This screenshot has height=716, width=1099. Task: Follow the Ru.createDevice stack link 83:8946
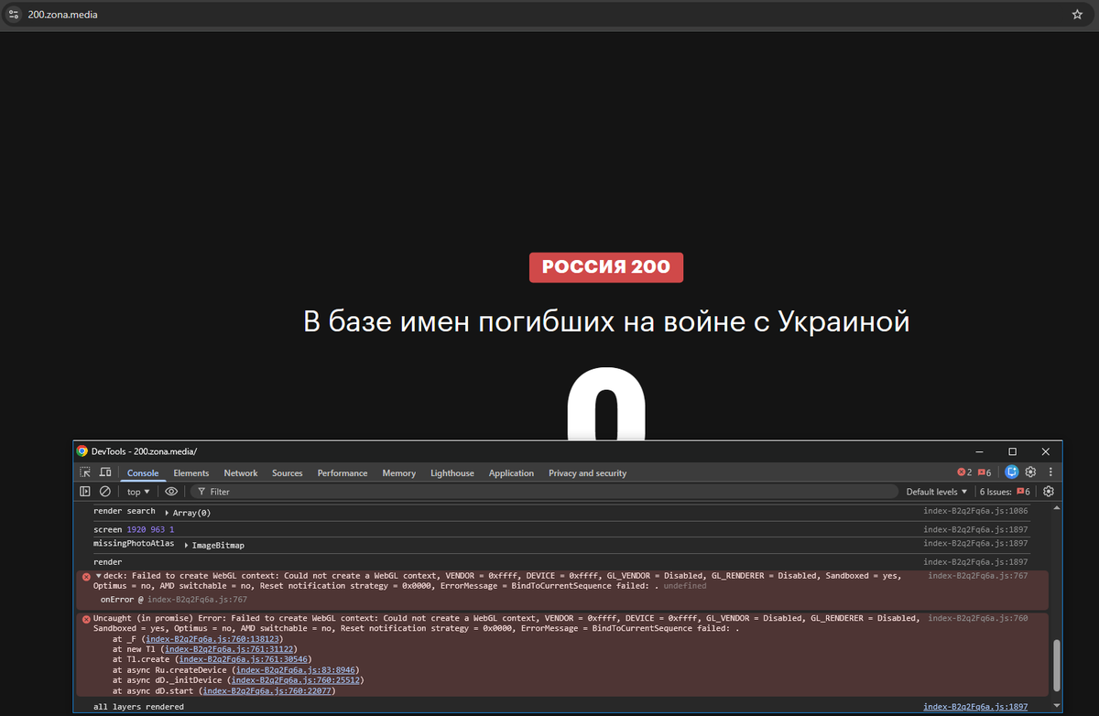[295, 669]
